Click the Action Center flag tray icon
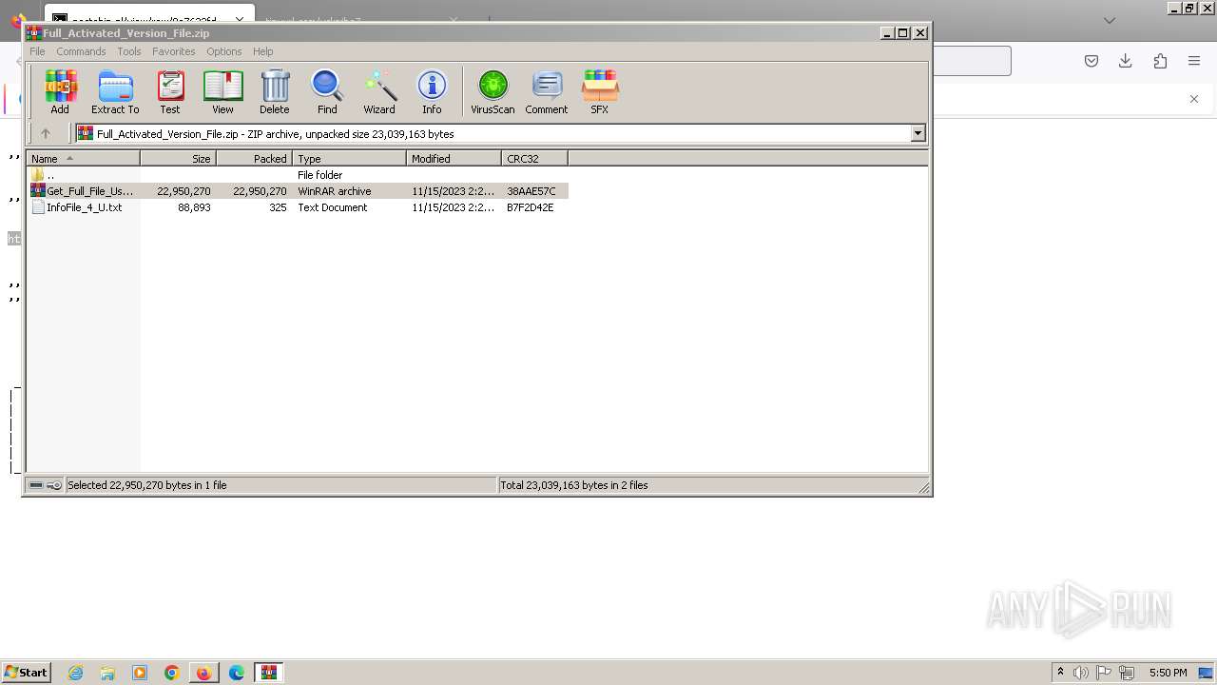This screenshot has height=685, width=1217. click(x=1104, y=673)
